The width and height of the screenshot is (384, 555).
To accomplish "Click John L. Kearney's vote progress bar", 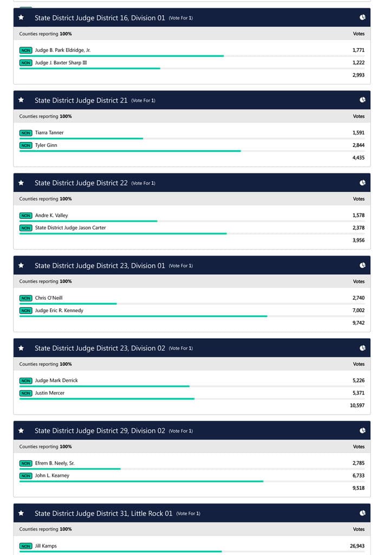I will coord(141,481).
